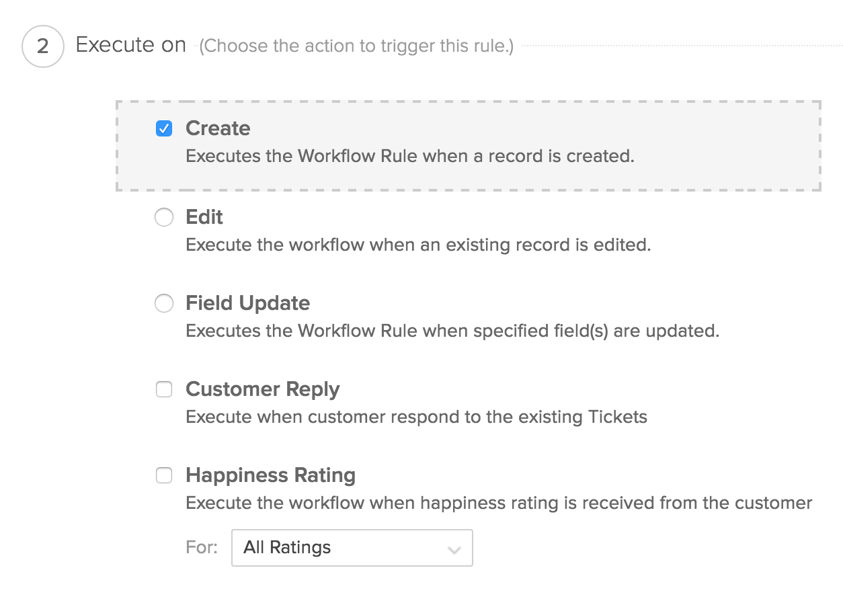Uncheck the Create checkbox
The height and width of the screenshot is (605, 843).
pos(164,128)
